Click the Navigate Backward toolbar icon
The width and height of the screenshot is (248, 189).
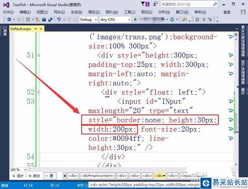[9, 20]
